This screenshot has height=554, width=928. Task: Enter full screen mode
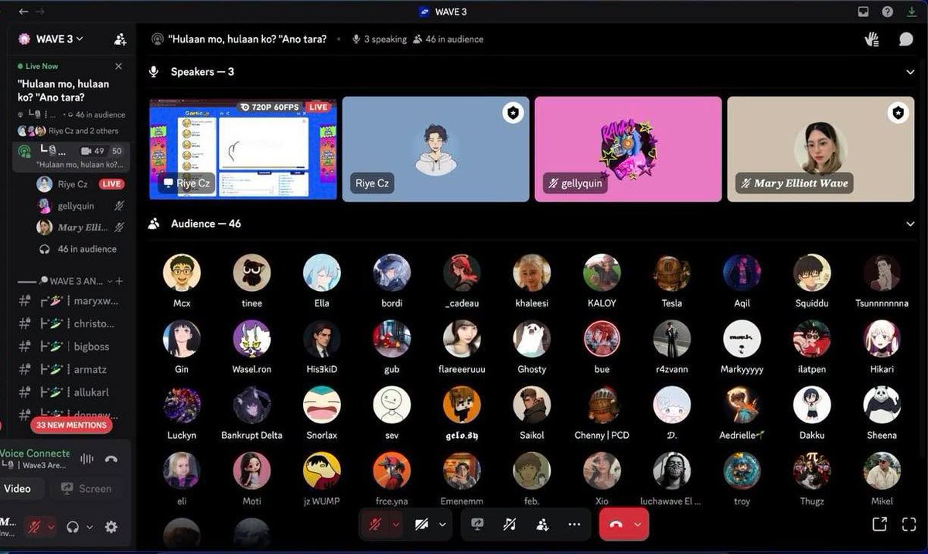pyautogui.click(x=909, y=524)
